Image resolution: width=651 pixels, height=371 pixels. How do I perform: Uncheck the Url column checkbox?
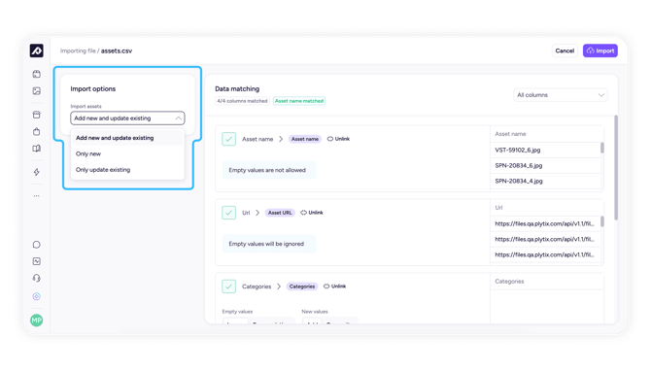pyautogui.click(x=228, y=213)
